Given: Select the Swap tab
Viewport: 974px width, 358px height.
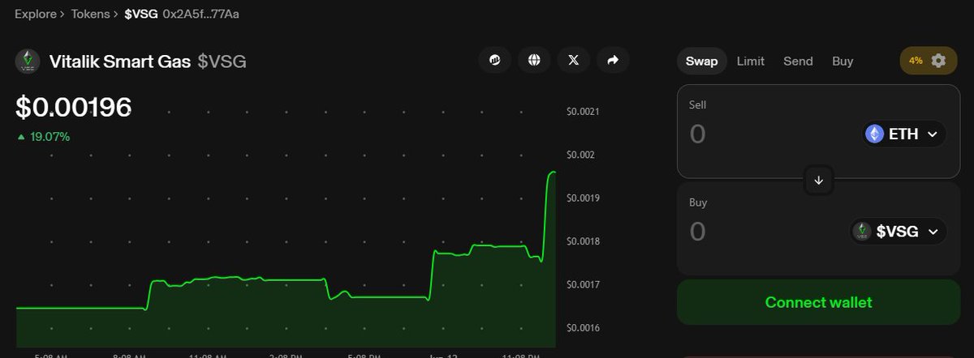Looking at the screenshot, I should [701, 61].
